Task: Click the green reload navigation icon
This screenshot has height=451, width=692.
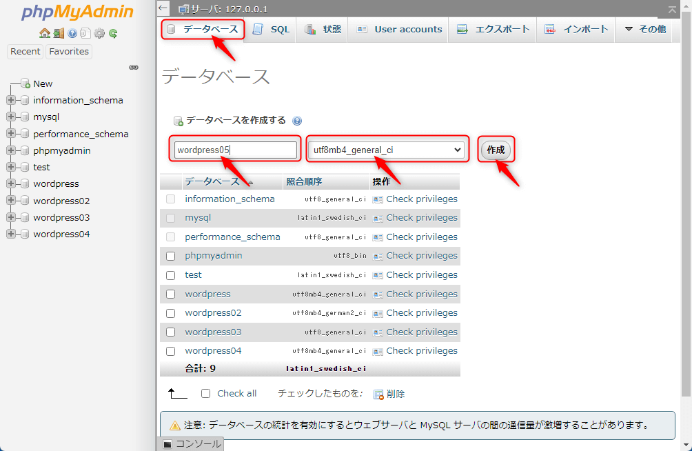Action: point(113,33)
